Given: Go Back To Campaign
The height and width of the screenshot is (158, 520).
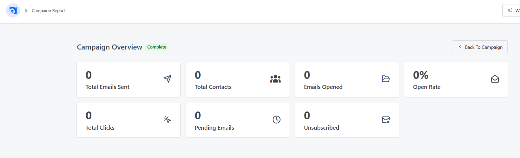Looking at the screenshot, I should [x=480, y=47].
